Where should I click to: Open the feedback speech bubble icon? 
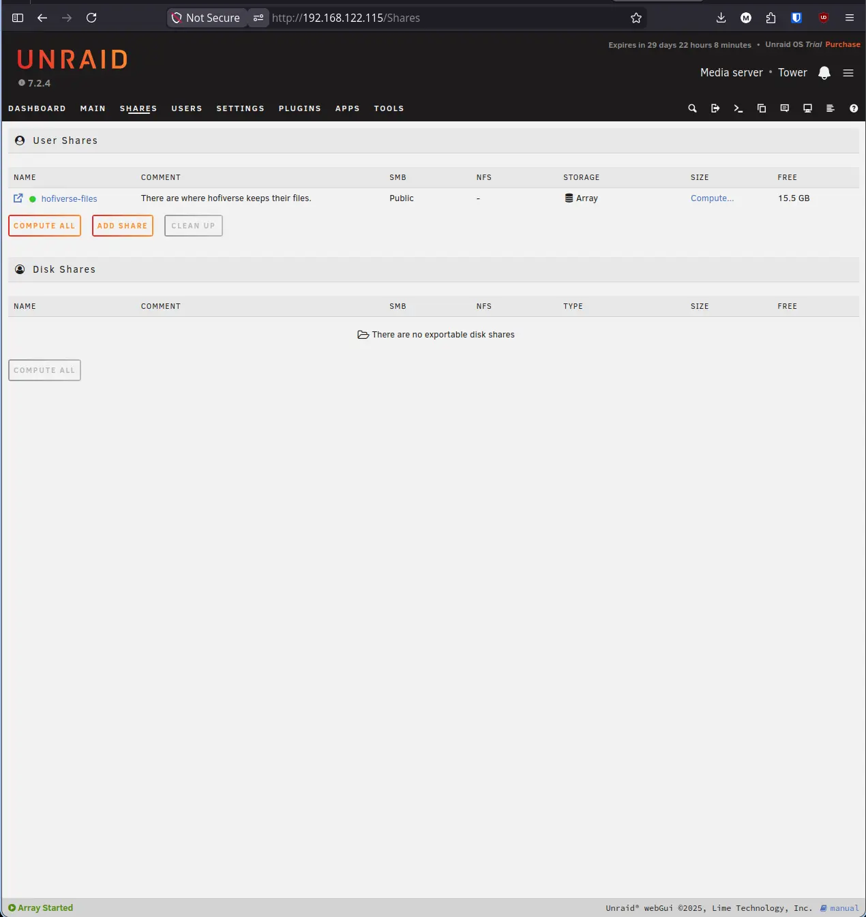point(785,108)
